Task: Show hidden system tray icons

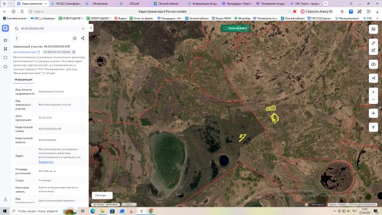Action: click(x=334, y=211)
